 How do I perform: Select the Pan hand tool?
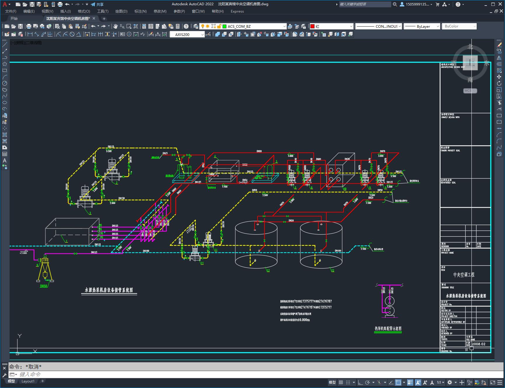(x=115, y=26)
